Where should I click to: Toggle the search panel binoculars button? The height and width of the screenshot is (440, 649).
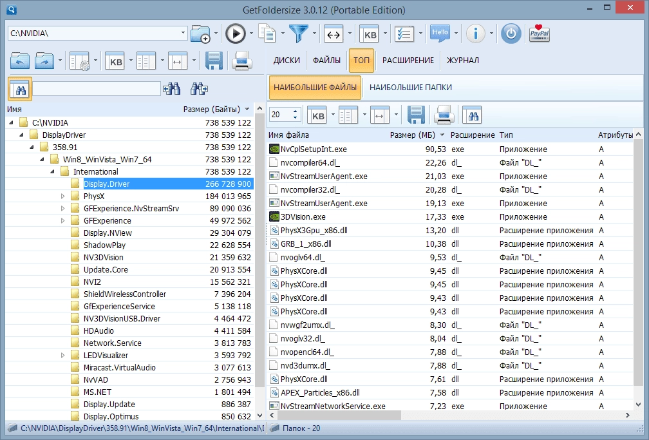(21, 89)
